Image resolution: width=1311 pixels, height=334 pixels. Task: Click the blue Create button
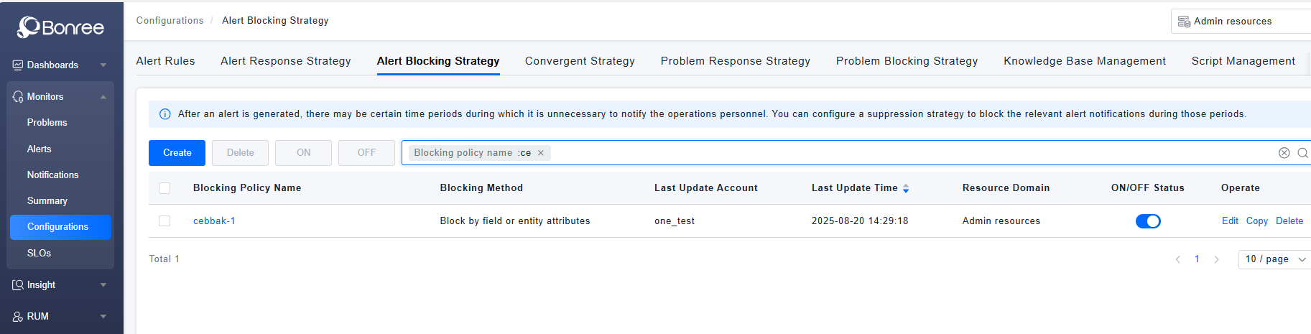click(177, 153)
